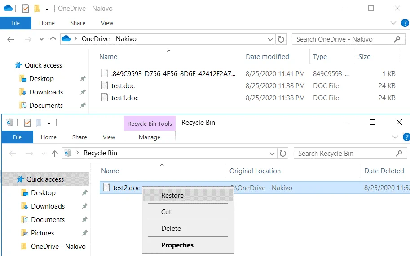Expand address bar history dropdown in Recycle Bin

pos(272,154)
